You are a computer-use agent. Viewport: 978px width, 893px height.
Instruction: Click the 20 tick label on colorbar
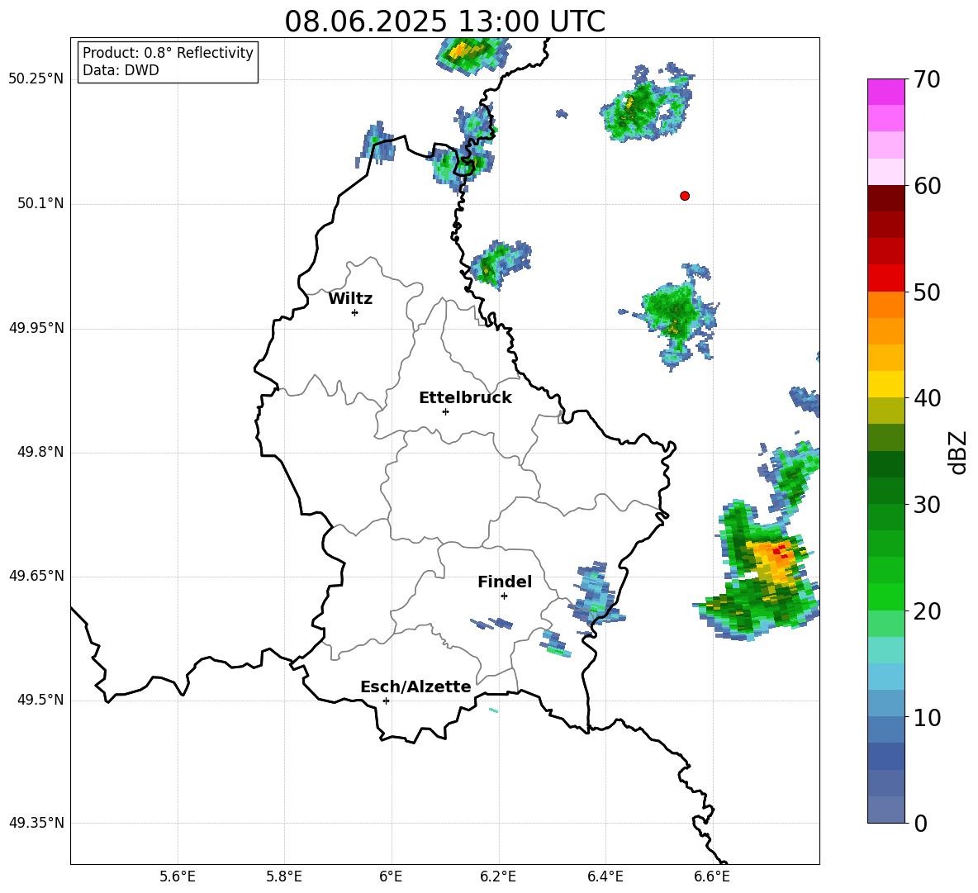click(x=927, y=611)
